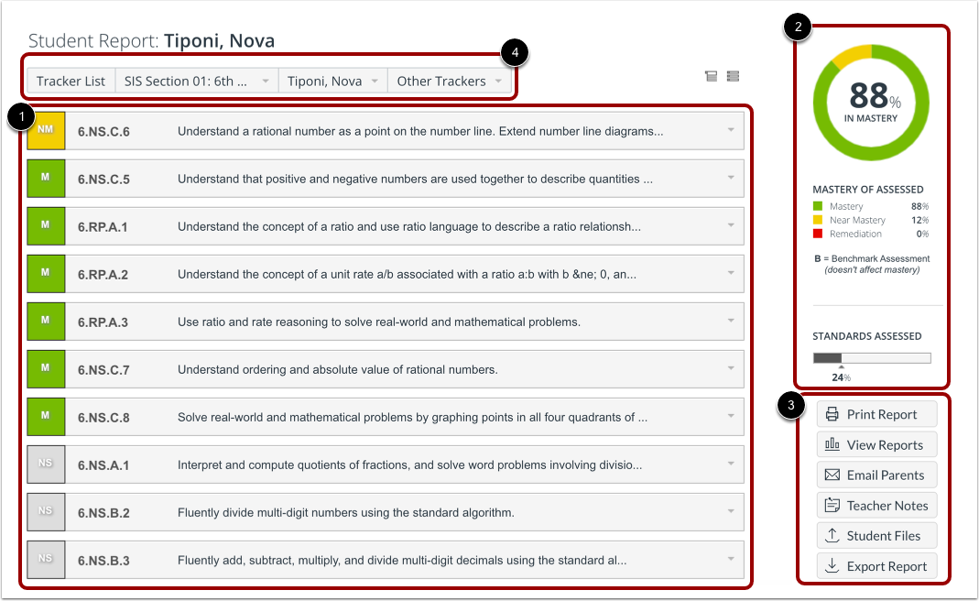Click the gray NS badge for 6.NS.B.2
The height and width of the screenshot is (601, 979).
click(x=46, y=511)
